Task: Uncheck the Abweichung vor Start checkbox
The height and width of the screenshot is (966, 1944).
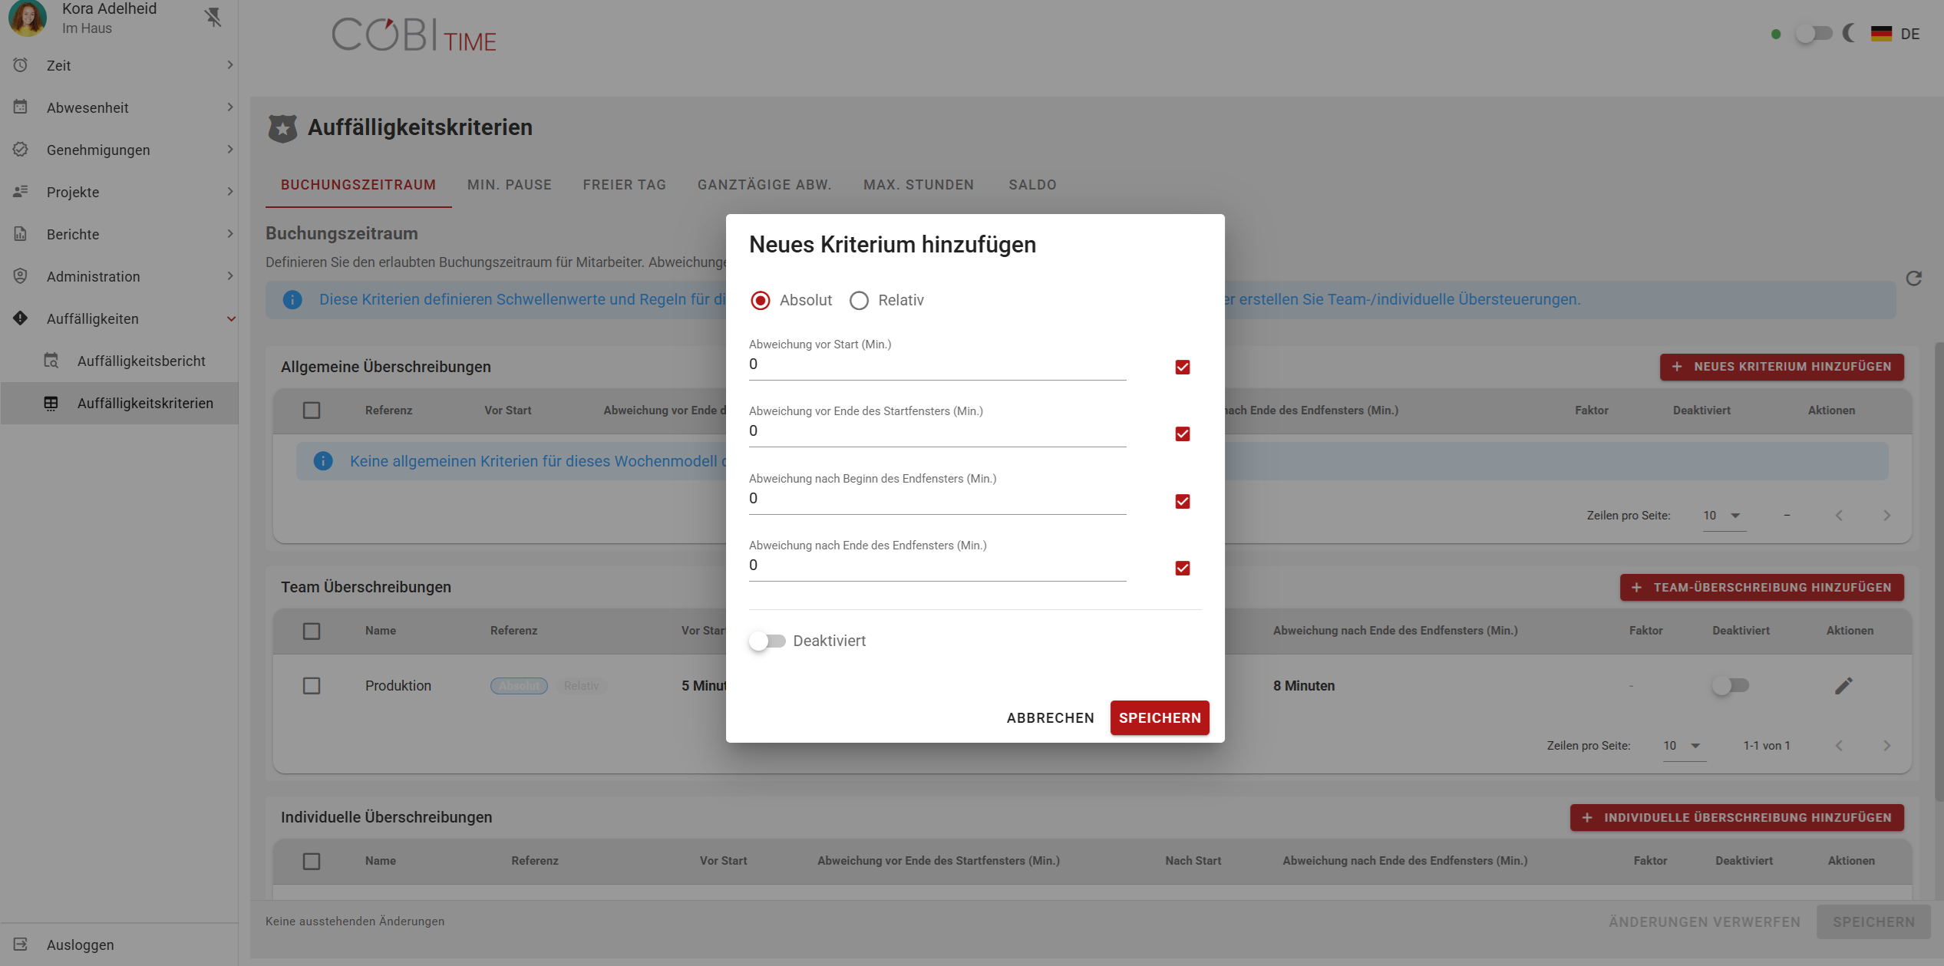Action: 1183,368
